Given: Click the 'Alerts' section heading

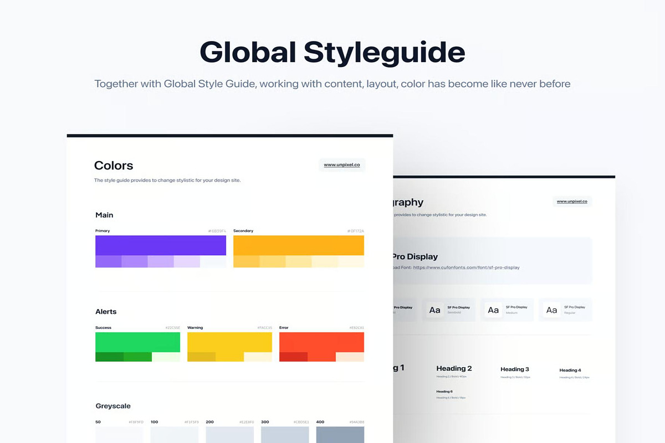Looking at the screenshot, I should (106, 312).
